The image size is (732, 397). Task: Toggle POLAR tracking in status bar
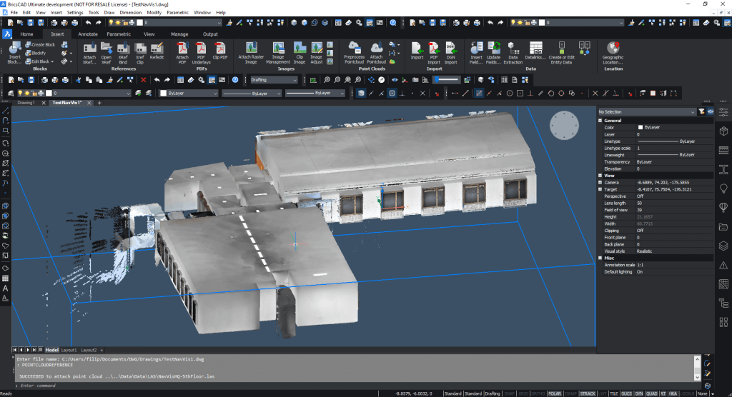point(555,393)
